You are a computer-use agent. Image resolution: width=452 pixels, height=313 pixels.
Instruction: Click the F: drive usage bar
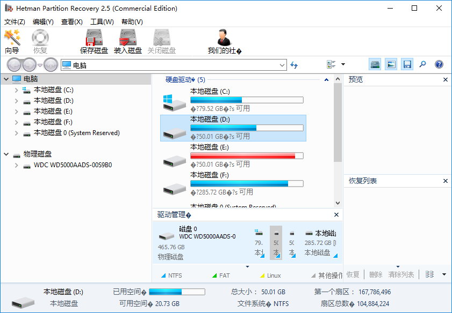(247, 183)
